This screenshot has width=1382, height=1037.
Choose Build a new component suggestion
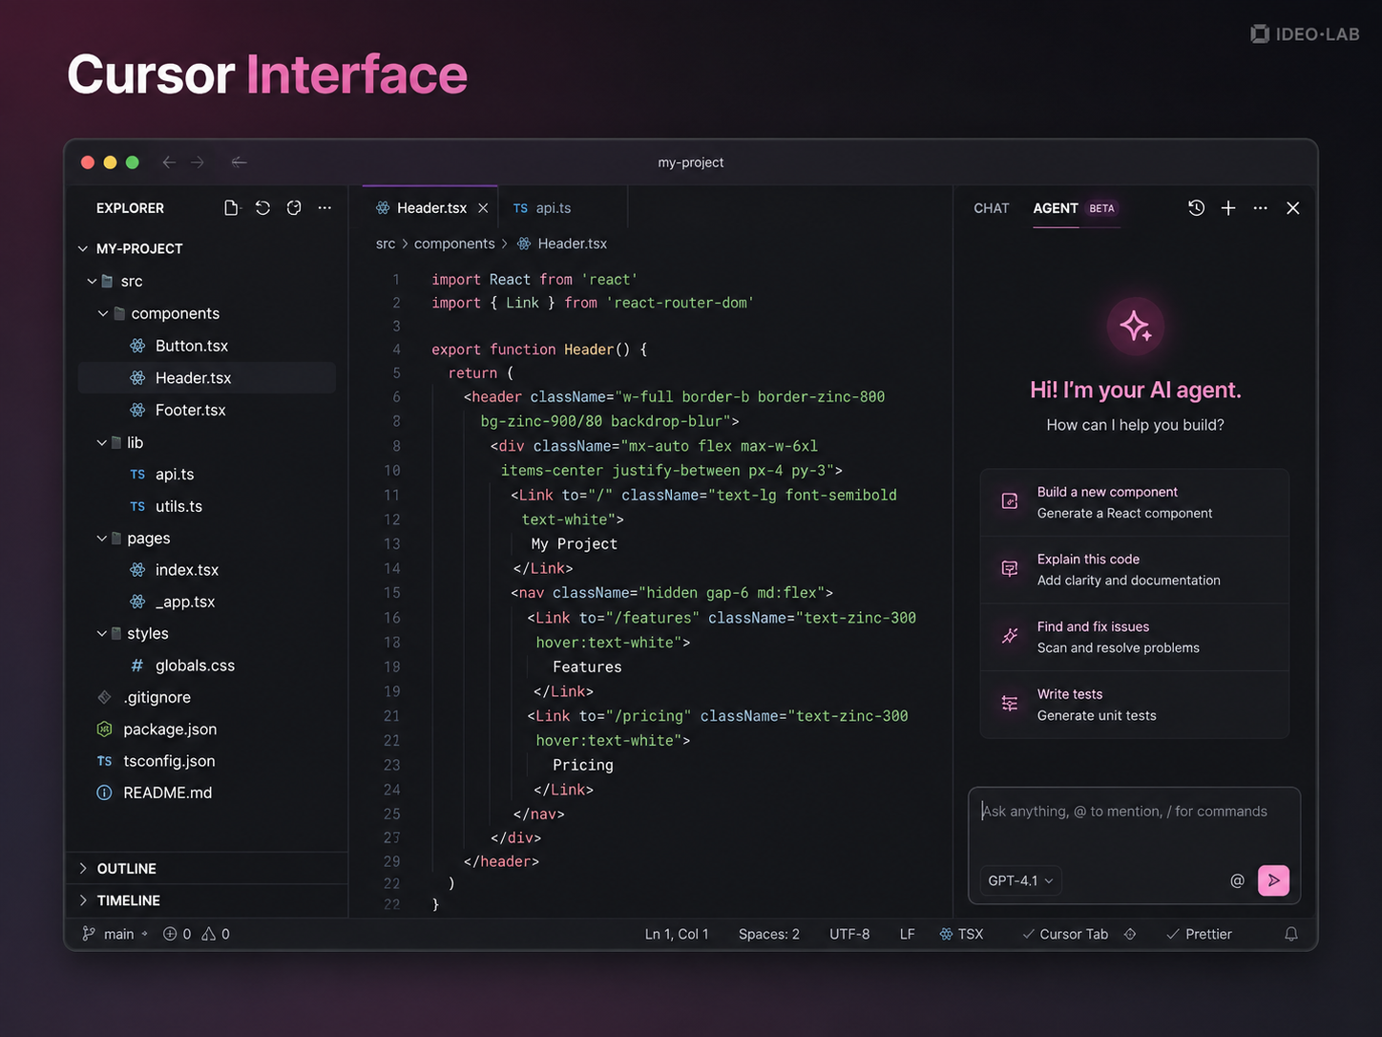click(x=1135, y=502)
